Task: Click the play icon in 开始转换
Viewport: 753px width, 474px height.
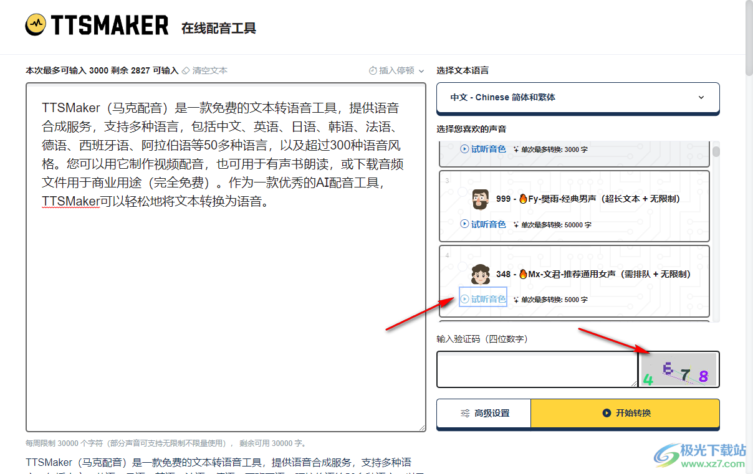Action: click(x=607, y=413)
